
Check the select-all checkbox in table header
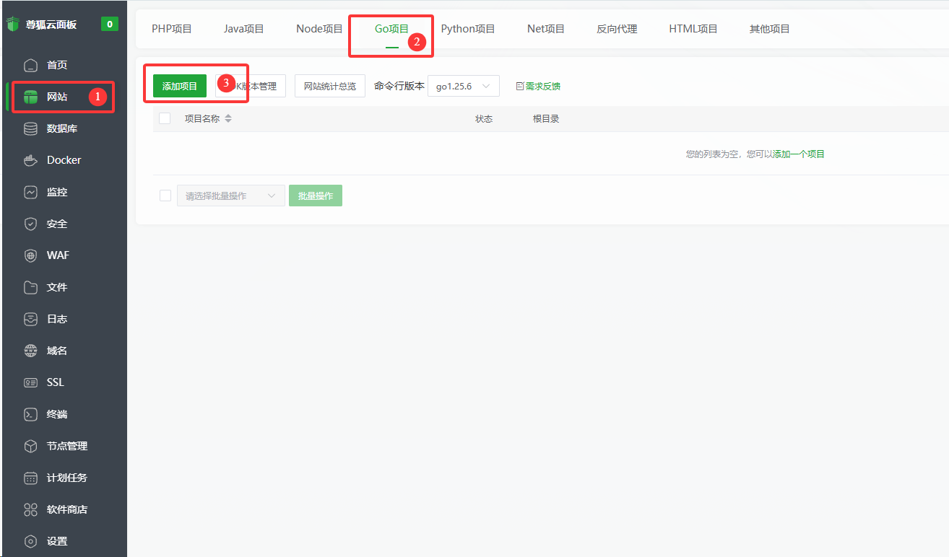pyautogui.click(x=165, y=118)
